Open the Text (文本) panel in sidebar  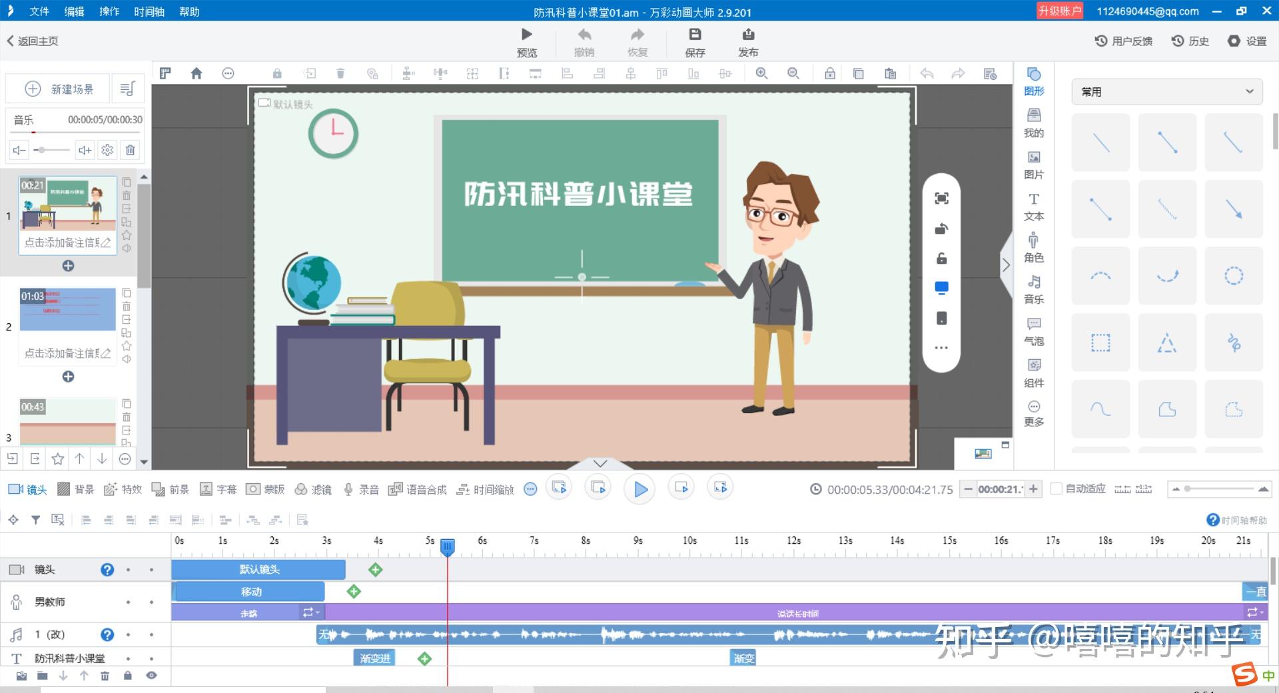(1034, 207)
